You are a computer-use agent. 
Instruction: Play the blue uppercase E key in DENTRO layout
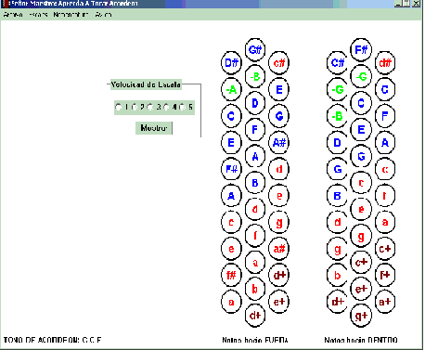coord(361,130)
